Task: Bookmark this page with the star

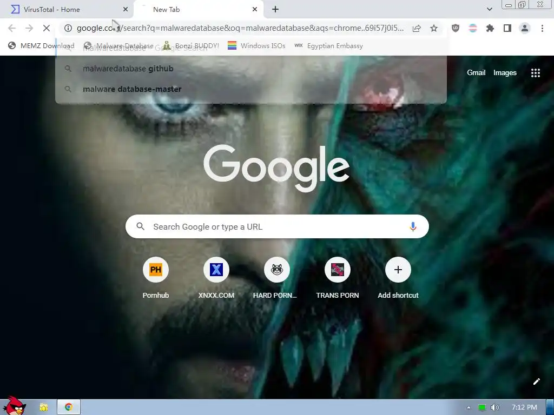Action: (x=434, y=28)
